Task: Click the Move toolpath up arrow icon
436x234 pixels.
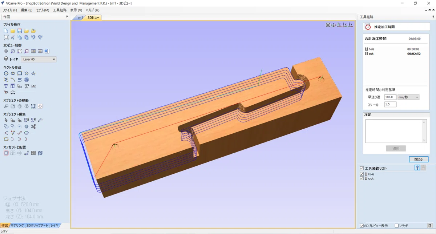Action: pos(417,168)
